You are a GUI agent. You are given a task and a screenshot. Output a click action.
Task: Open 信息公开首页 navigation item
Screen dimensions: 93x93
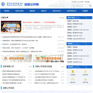pyautogui.click(x=19, y=11)
